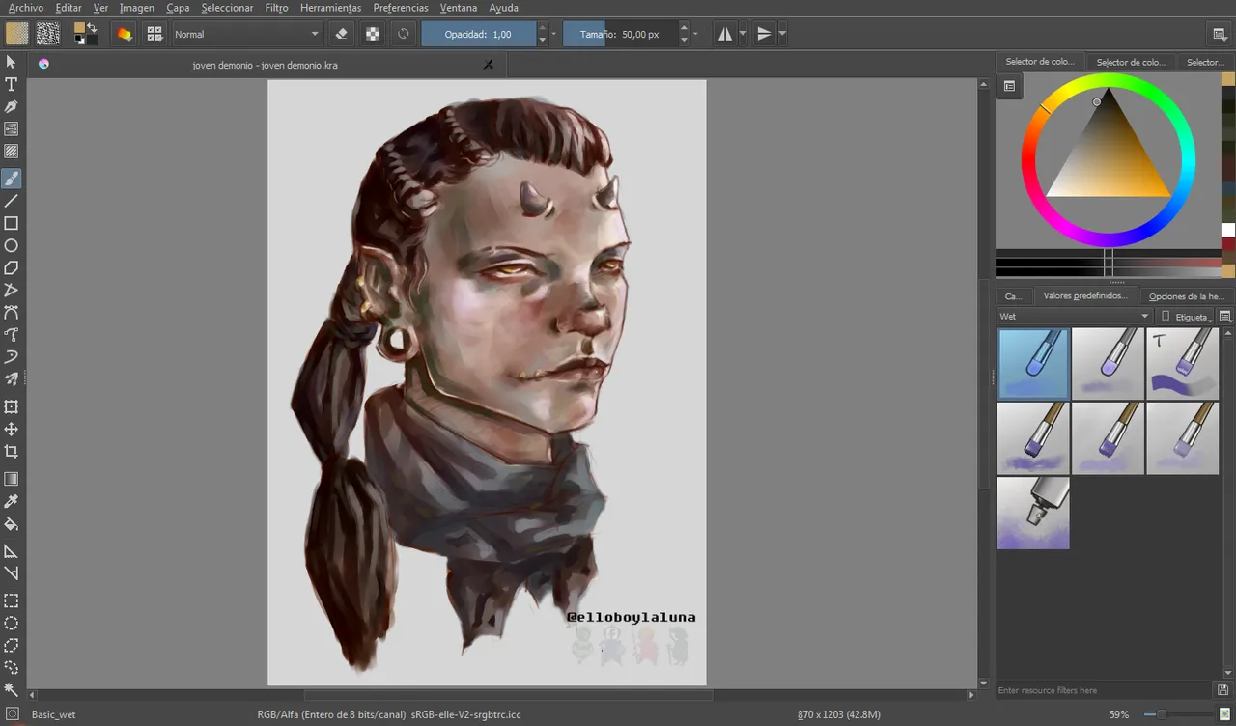Select the Freehand Path tool
This screenshot has width=1236, height=726.
tap(12, 335)
